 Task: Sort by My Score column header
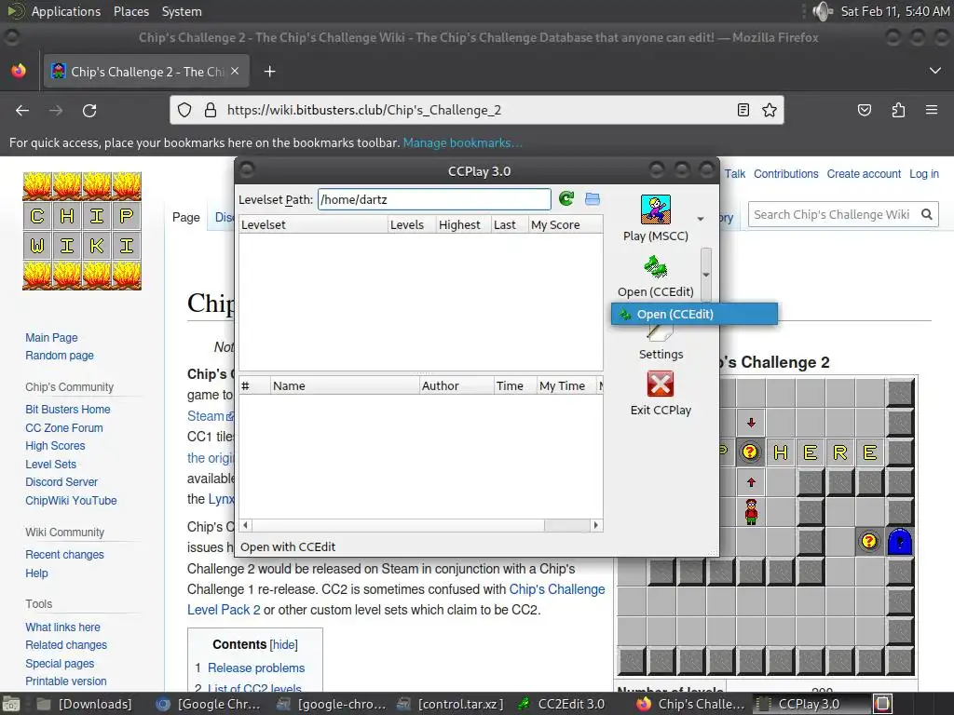tap(566, 224)
